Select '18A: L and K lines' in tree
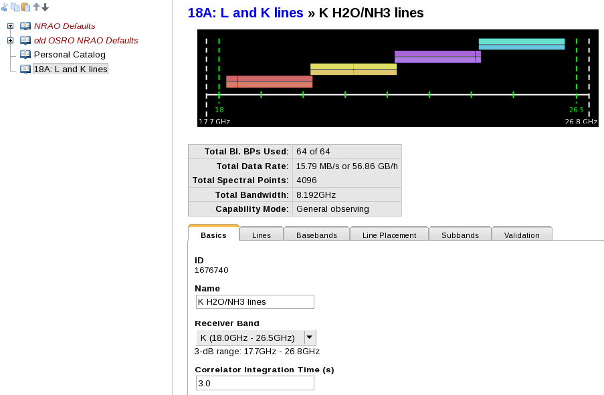 70,69
